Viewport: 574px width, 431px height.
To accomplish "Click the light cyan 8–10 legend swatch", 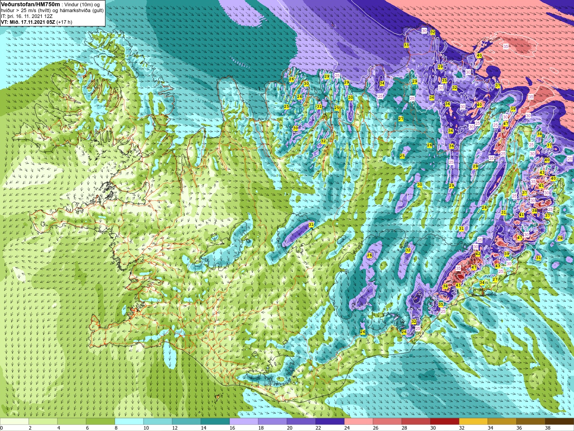I will click(x=129, y=422).
